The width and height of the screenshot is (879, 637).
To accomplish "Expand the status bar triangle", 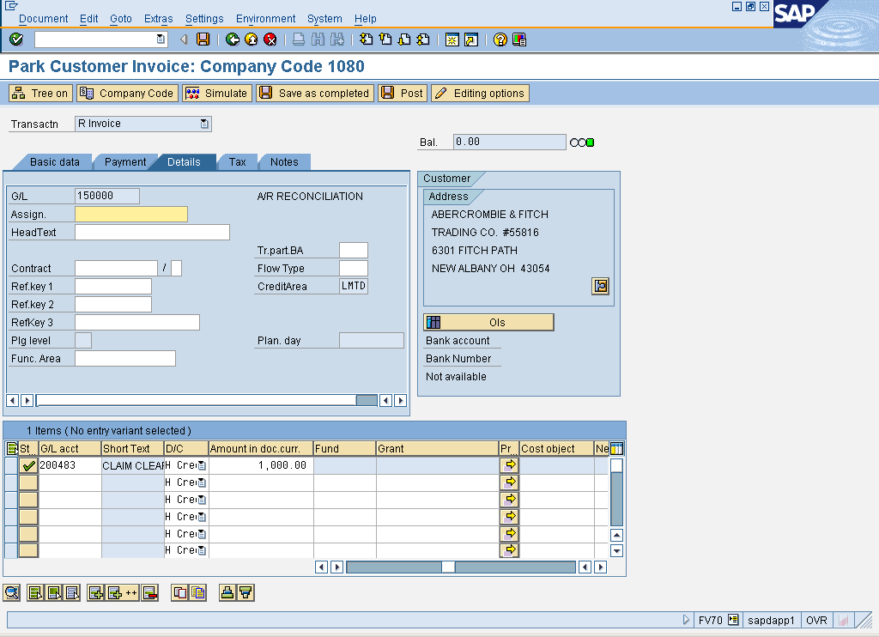I will (x=686, y=620).
